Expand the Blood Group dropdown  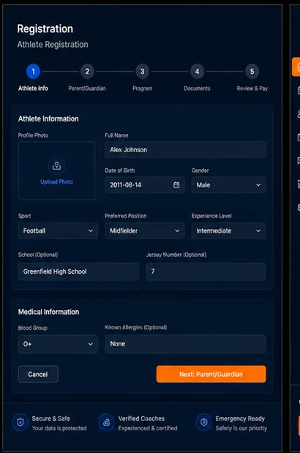pos(58,344)
